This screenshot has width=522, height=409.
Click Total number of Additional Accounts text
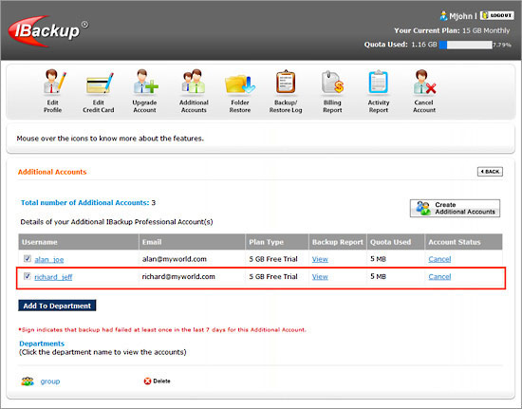tap(84, 203)
